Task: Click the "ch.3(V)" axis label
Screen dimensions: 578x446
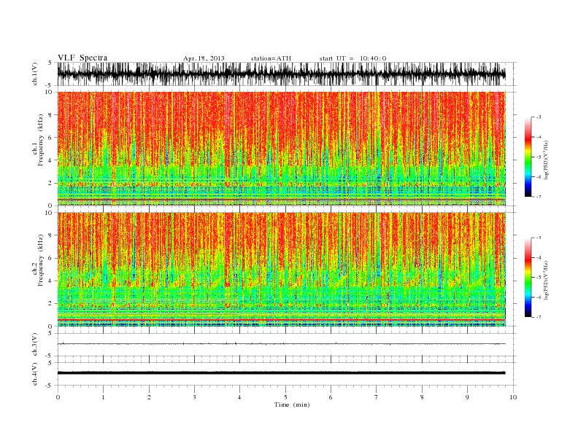Action: (x=35, y=345)
